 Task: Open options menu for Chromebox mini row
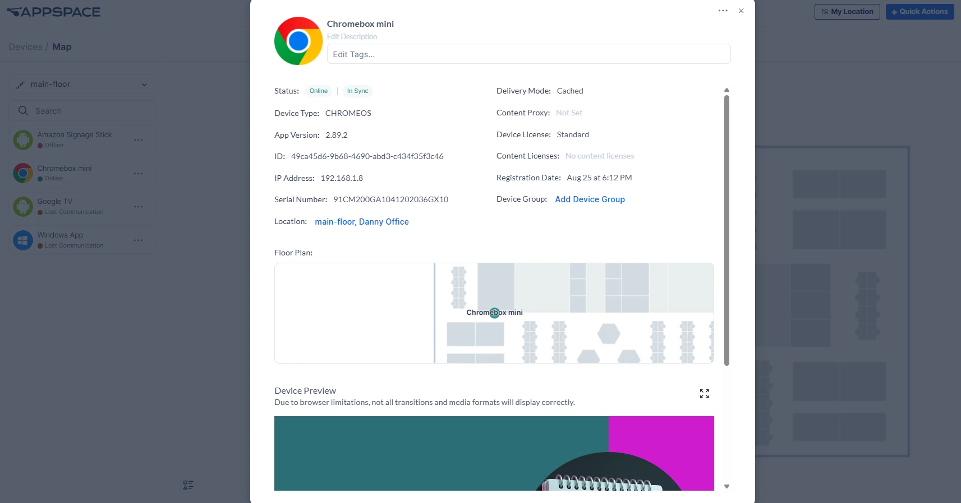click(139, 174)
